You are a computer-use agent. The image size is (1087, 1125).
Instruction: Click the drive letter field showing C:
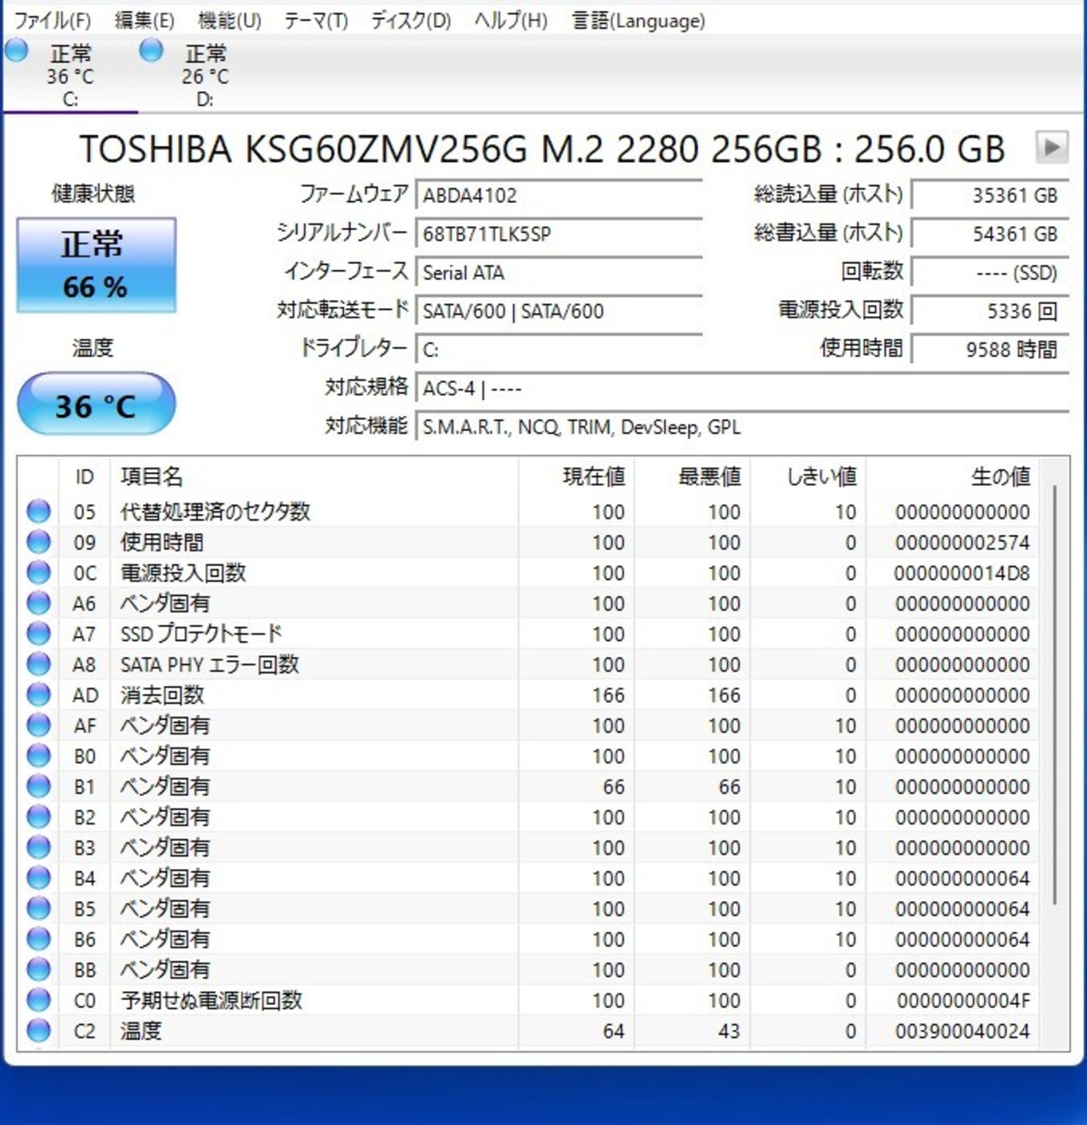click(559, 350)
